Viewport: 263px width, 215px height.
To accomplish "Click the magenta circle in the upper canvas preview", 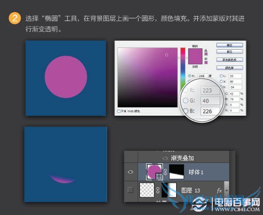I will coord(66,77).
